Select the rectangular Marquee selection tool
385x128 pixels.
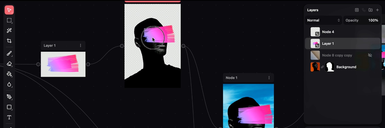click(x=9, y=20)
